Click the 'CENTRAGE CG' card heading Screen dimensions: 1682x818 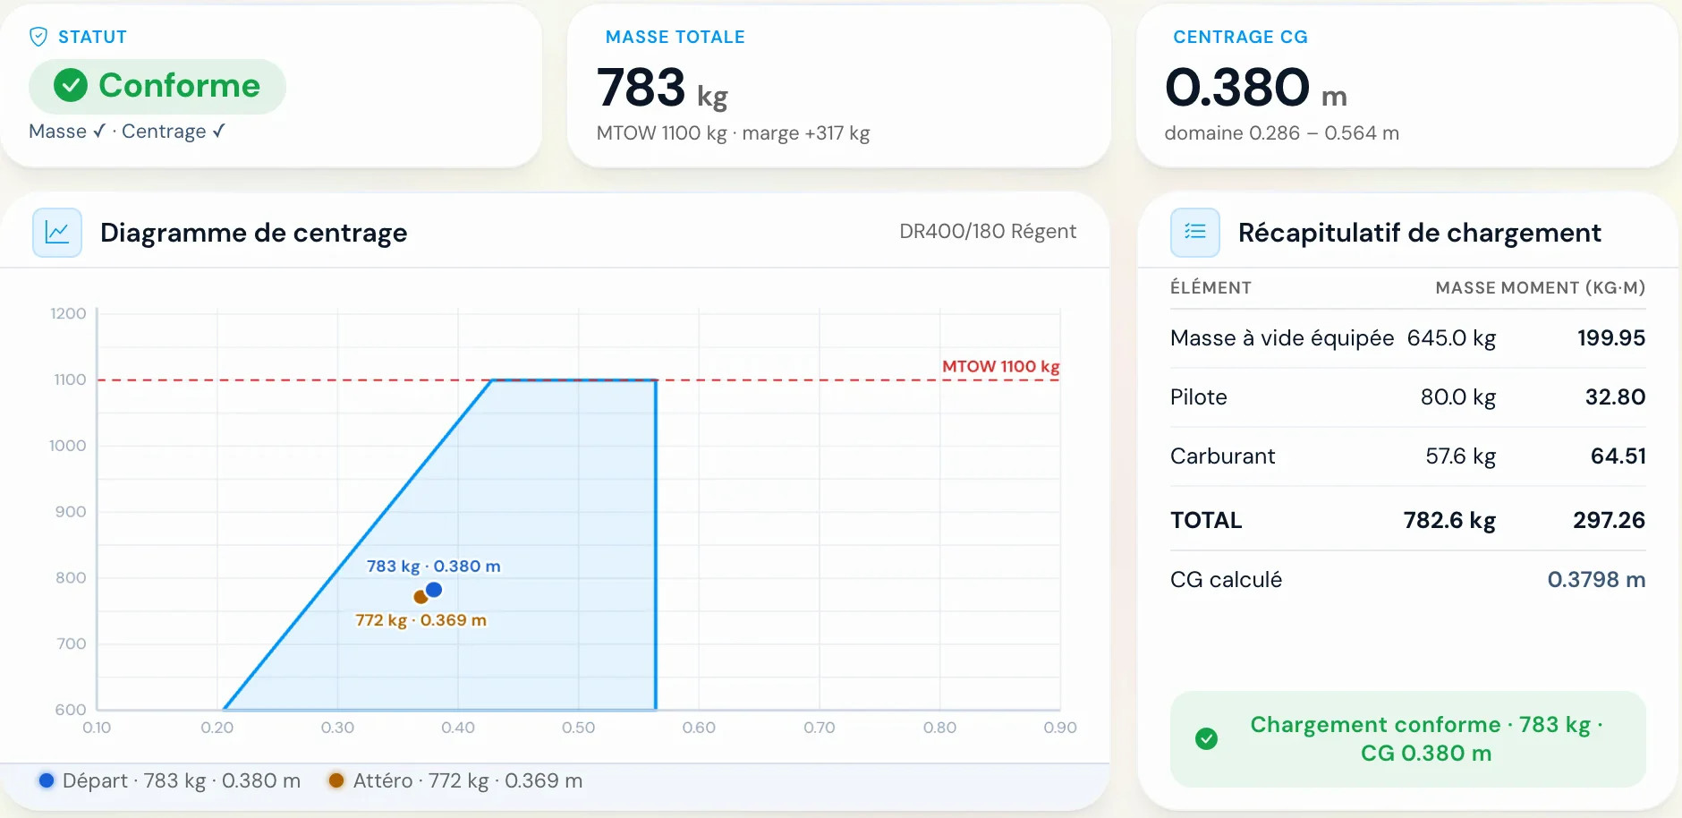tap(1241, 38)
